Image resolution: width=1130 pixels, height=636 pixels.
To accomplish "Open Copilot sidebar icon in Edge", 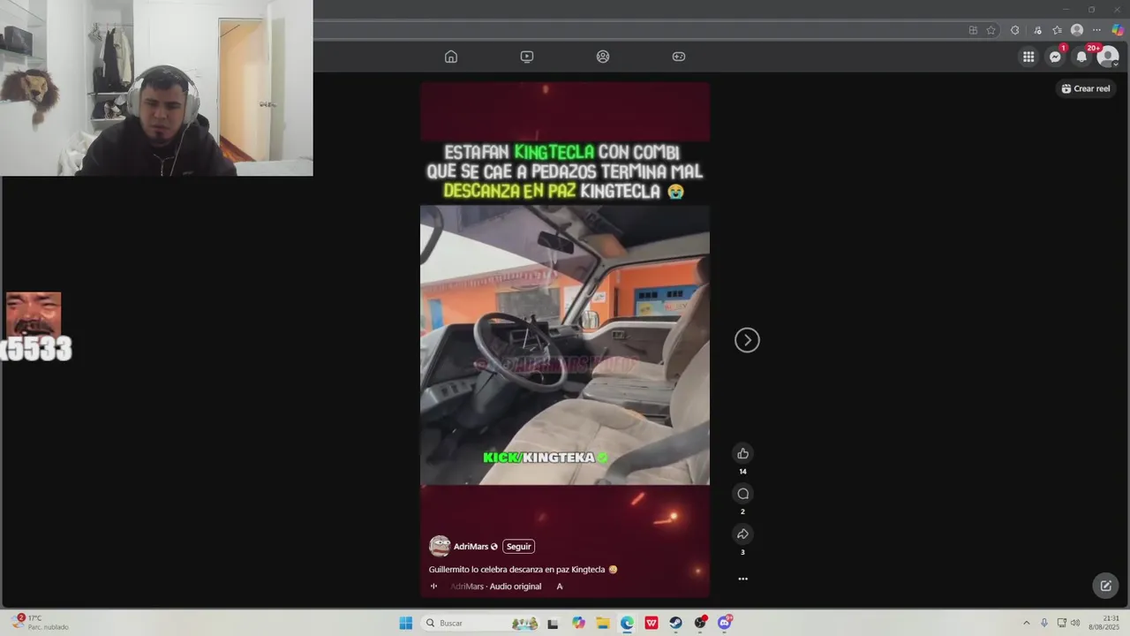I will point(1118,30).
